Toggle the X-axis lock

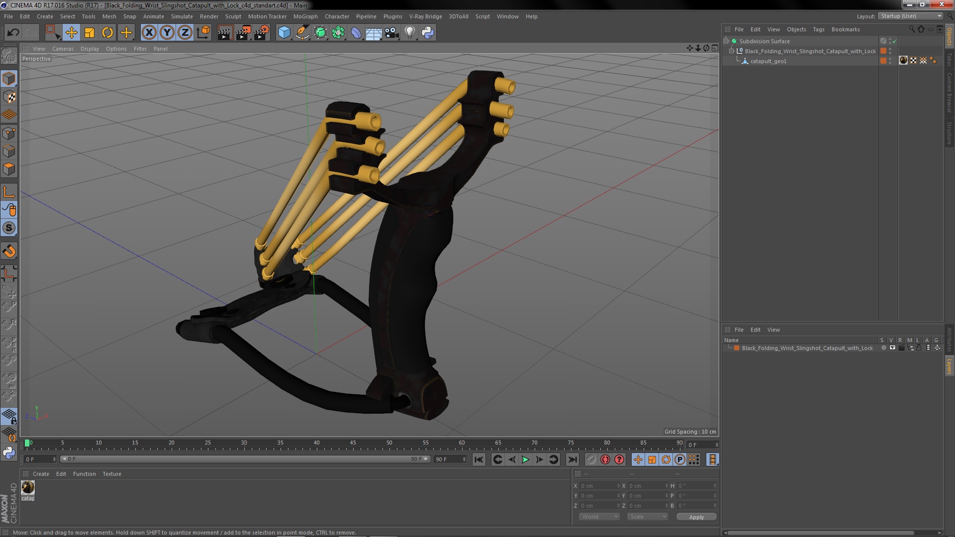click(149, 33)
